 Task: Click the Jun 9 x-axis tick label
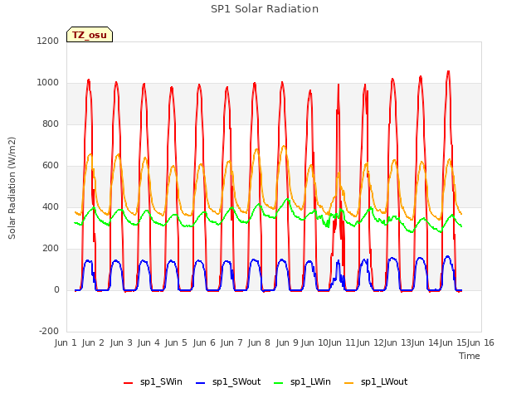click(287, 342)
